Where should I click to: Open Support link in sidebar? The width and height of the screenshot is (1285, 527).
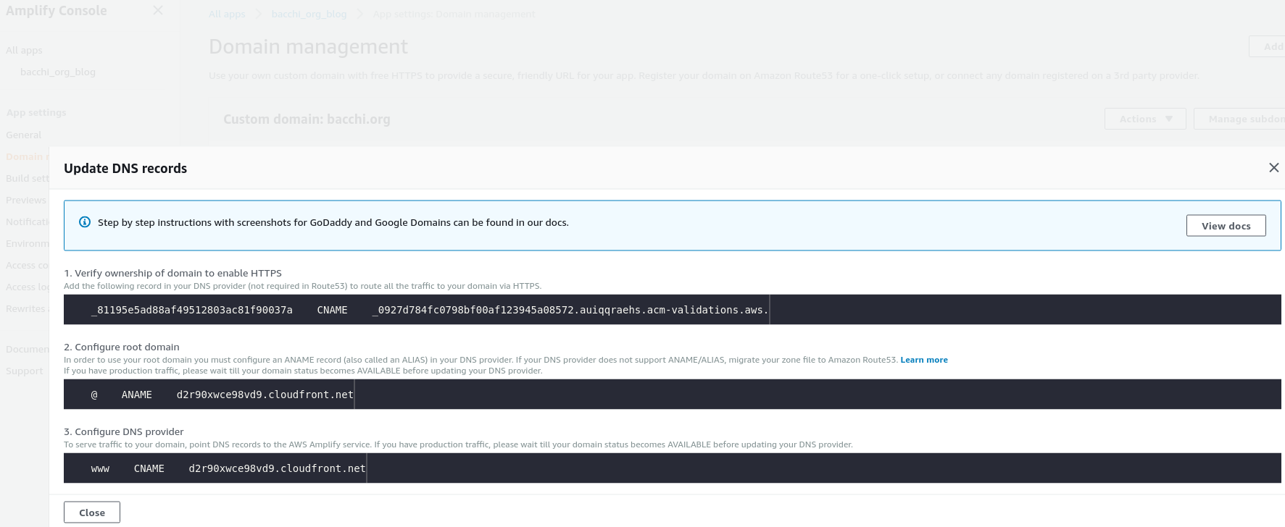(x=25, y=371)
